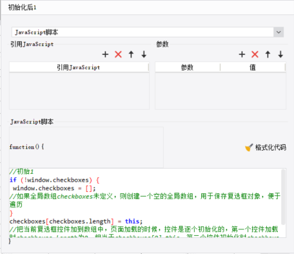Click inside the empty 引用JavaScript list area

(x=79, y=91)
